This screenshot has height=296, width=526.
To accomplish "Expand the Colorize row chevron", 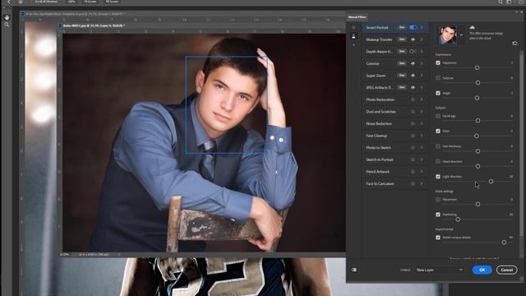I will [422, 63].
